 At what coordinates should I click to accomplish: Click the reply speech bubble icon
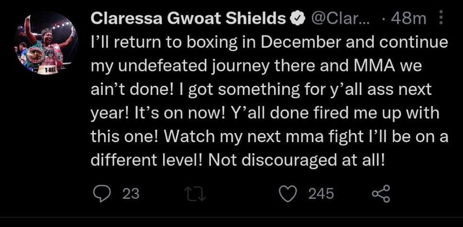(x=103, y=193)
